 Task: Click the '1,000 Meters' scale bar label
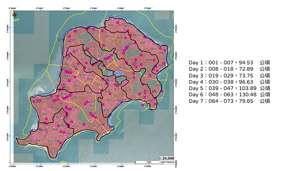pos(167,162)
